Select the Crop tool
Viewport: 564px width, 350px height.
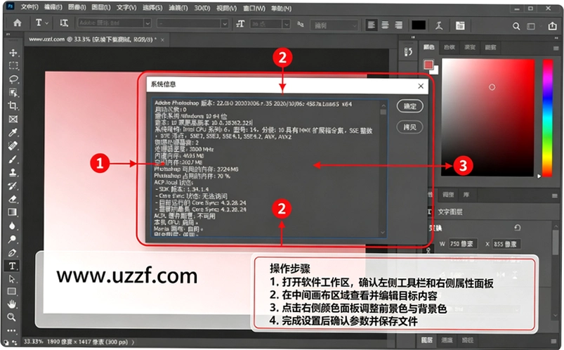[x=13, y=106]
